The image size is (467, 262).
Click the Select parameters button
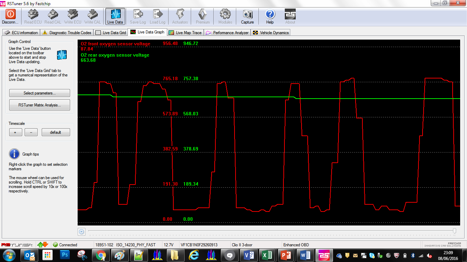tap(39, 93)
